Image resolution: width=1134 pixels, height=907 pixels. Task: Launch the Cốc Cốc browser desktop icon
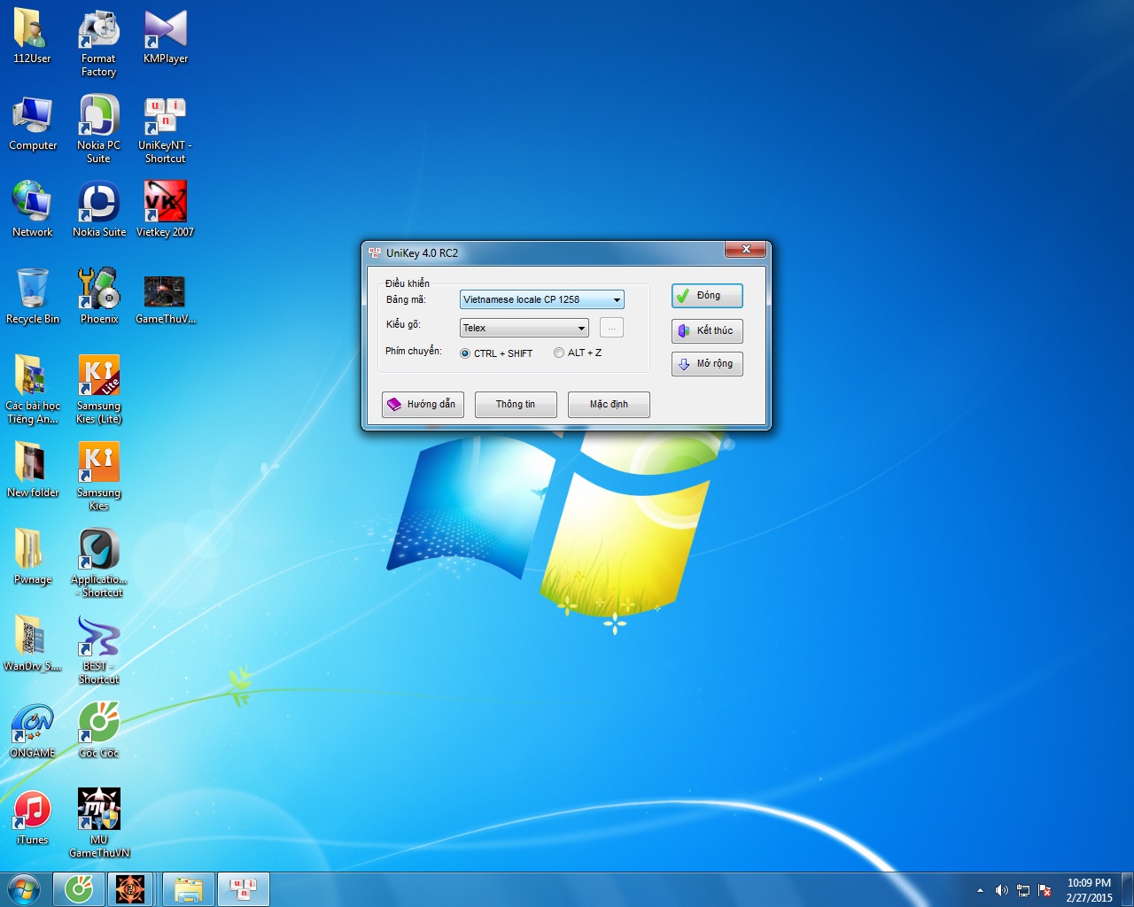[98, 730]
